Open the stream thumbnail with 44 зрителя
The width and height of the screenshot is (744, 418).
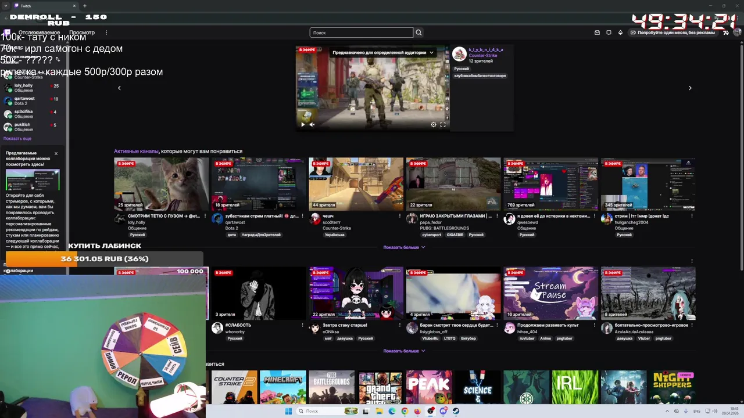tap(356, 184)
